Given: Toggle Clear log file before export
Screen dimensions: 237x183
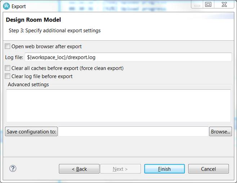Looking at the screenshot, I should [8, 76].
